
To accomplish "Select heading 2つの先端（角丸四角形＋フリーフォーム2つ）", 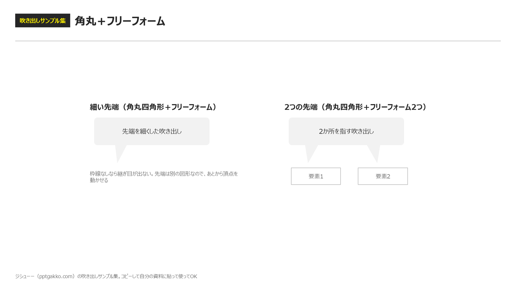I will (x=356, y=107).
